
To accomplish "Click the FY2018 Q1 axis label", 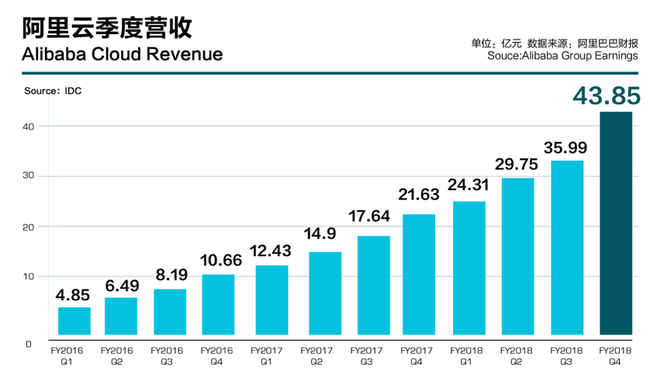I will click(466, 356).
